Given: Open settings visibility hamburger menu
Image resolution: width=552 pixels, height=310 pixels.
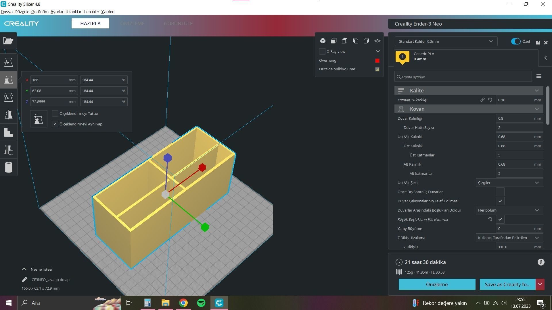Looking at the screenshot, I should tap(538, 76).
